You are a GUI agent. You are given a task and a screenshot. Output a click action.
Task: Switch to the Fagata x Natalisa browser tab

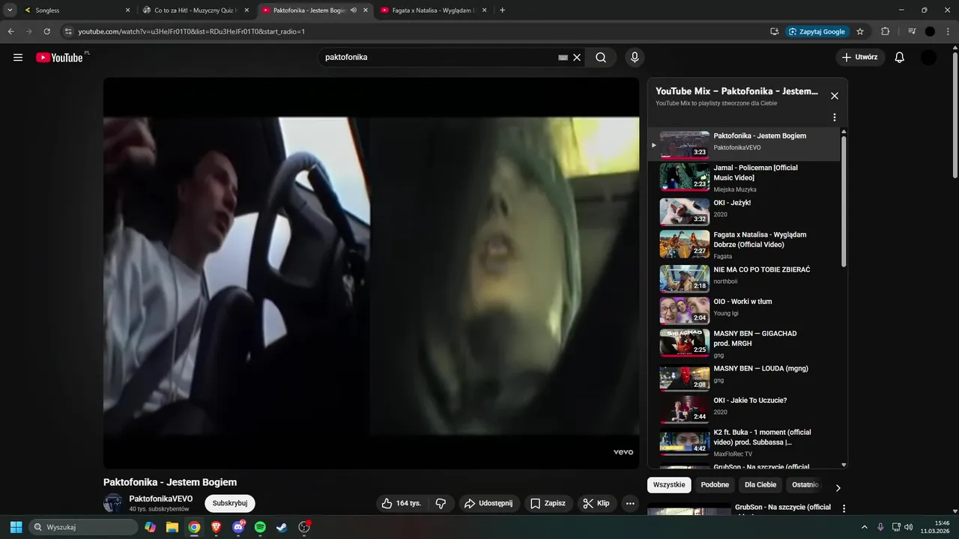tap(435, 10)
